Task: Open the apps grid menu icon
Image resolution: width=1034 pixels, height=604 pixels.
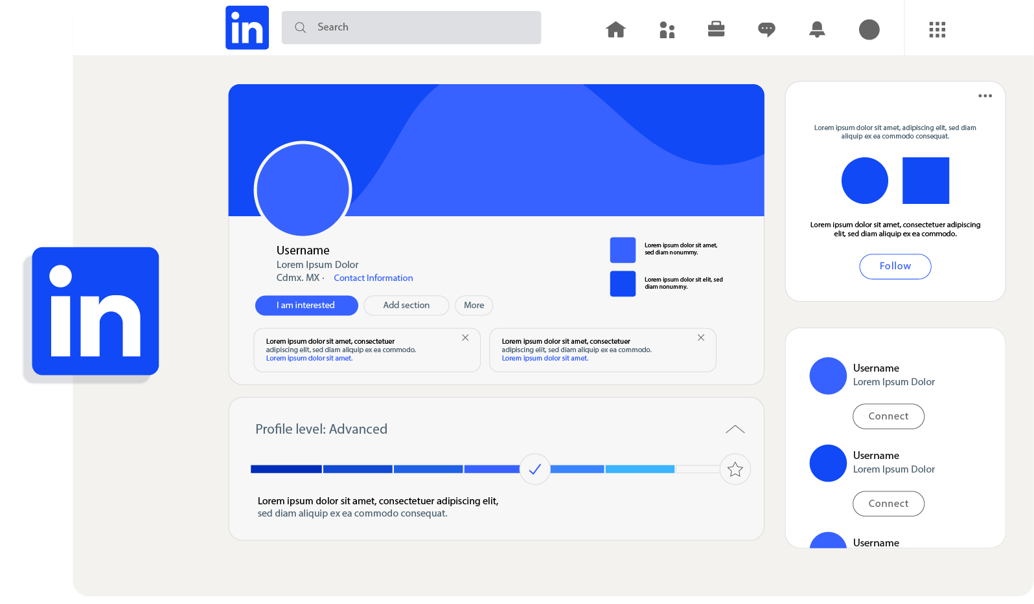Action: (x=937, y=30)
